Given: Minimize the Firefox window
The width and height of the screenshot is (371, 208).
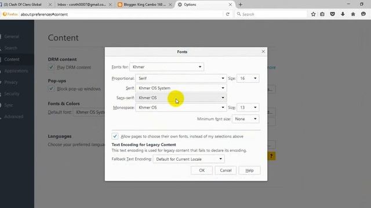Looking at the screenshot, I should click(x=348, y=4).
